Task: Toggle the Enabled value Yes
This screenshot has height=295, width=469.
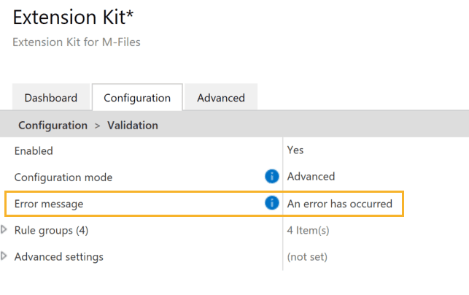Action: tap(295, 150)
